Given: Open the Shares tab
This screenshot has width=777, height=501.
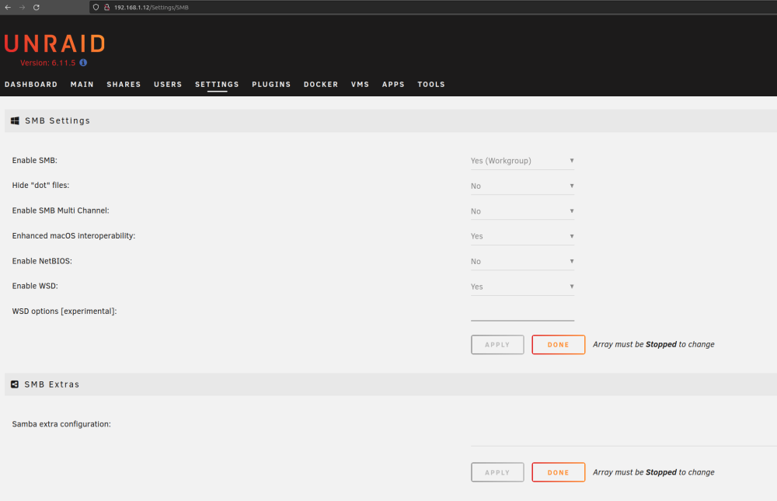Looking at the screenshot, I should [124, 84].
